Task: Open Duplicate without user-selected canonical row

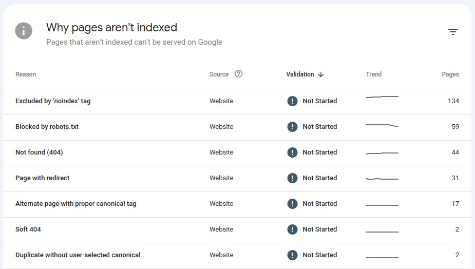Action: [x=78, y=255]
